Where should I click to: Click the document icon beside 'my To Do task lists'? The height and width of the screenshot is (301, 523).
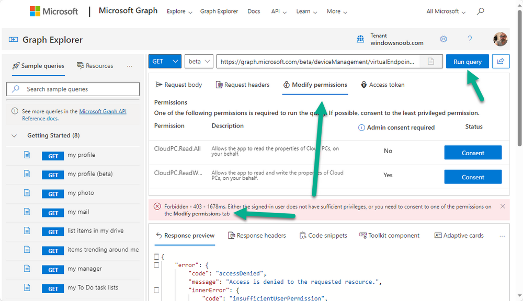click(27, 287)
